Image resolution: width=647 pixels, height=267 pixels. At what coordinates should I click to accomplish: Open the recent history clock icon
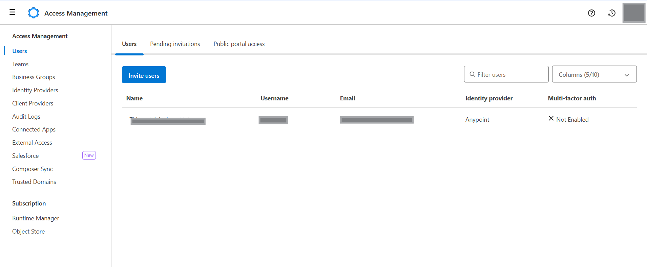click(612, 13)
